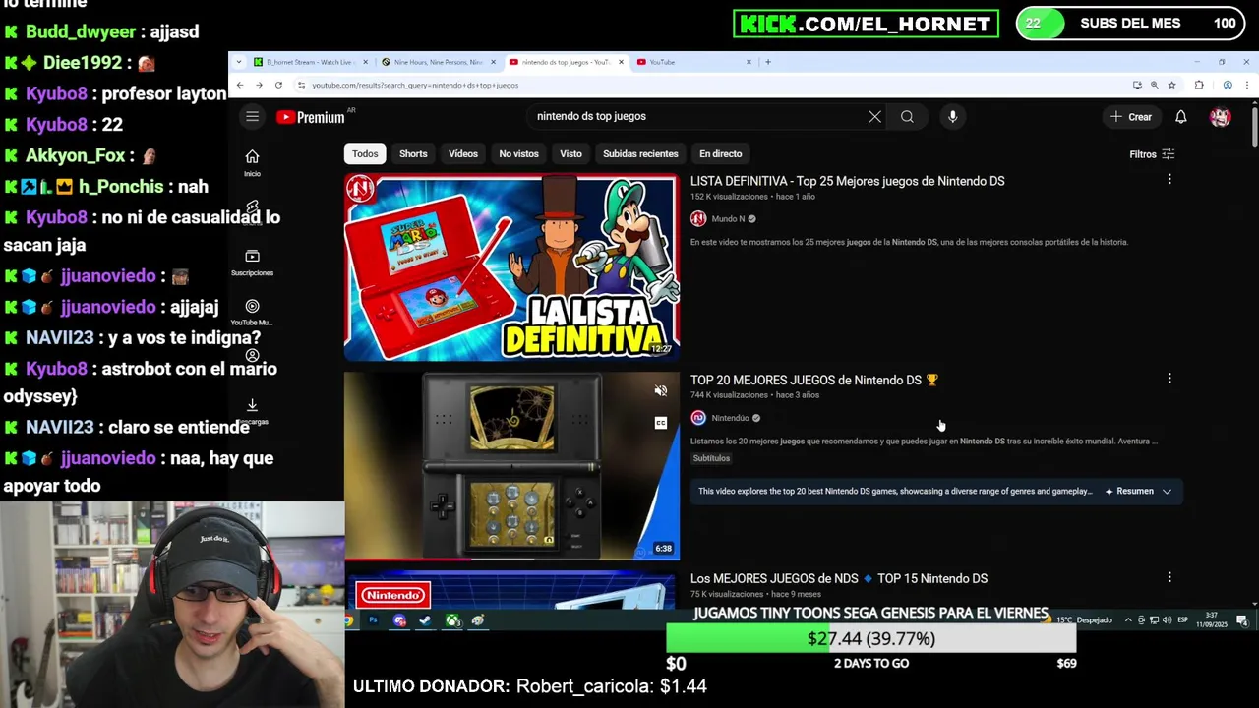This screenshot has height=708, width=1259.
Task: Open the sidebar profile (Tú) icon
Action: 252,356
